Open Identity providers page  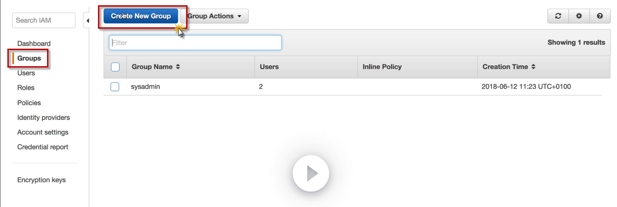[44, 117]
